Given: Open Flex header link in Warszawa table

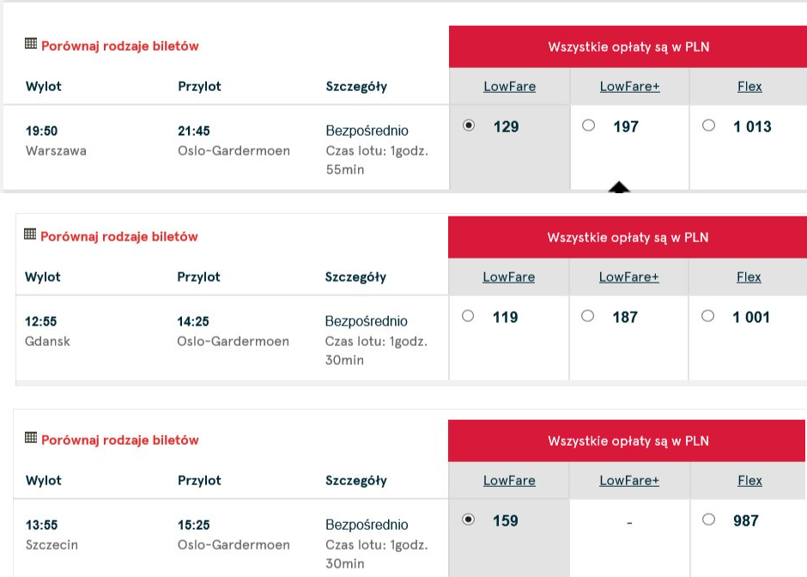Looking at the screenshot, I should [x=749, y=87].
